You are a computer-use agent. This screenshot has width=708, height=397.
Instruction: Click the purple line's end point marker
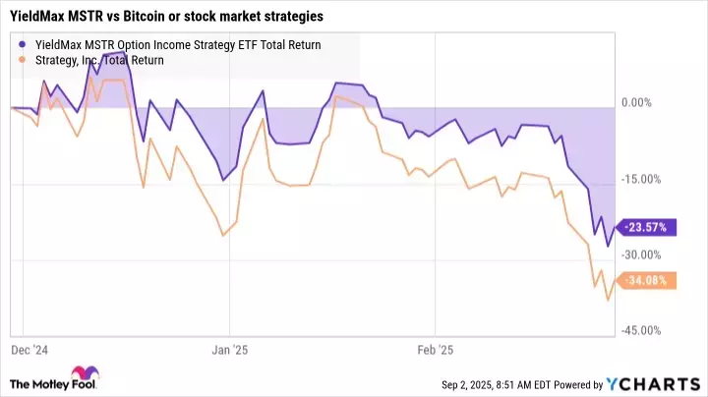(616, 227)
